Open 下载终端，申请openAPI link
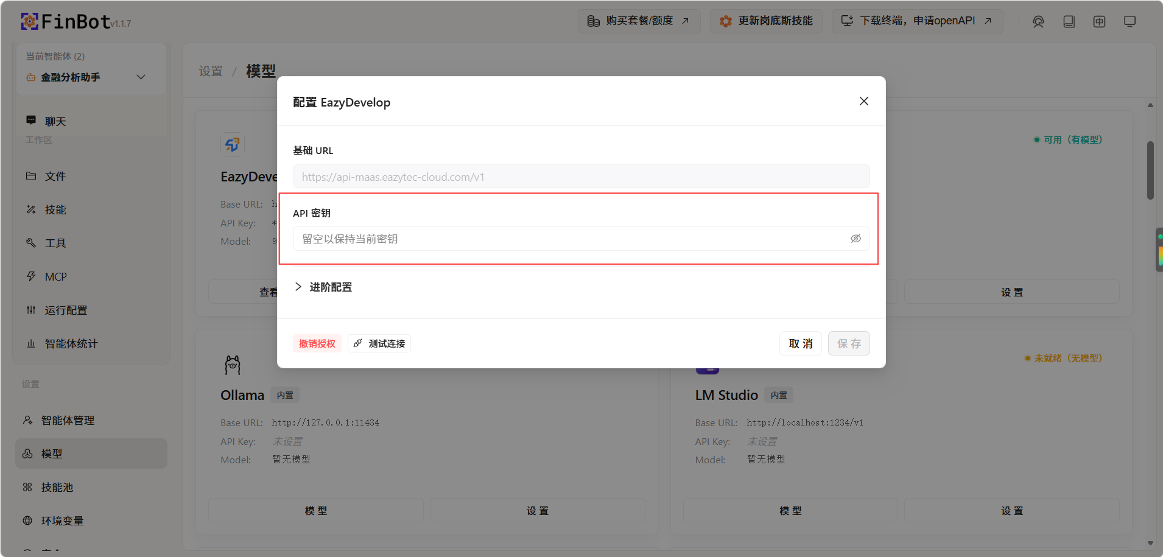The height and width of the screenshot is (557, 1163). (917, 21)
